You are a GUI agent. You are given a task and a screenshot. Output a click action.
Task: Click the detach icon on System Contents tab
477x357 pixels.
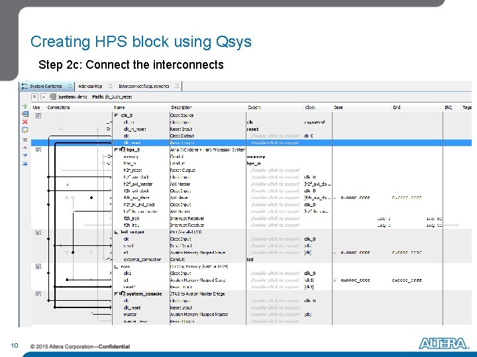tap(70, 86)
